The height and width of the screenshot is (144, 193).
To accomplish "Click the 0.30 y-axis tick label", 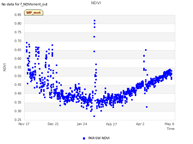I will pos(18,111).
